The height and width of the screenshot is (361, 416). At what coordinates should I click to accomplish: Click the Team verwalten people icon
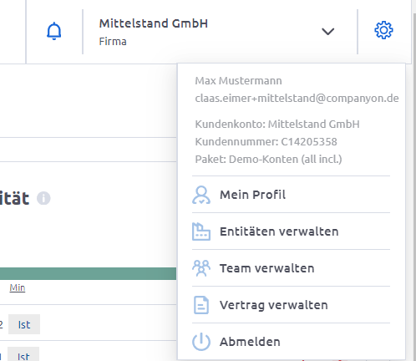(201, 268)
